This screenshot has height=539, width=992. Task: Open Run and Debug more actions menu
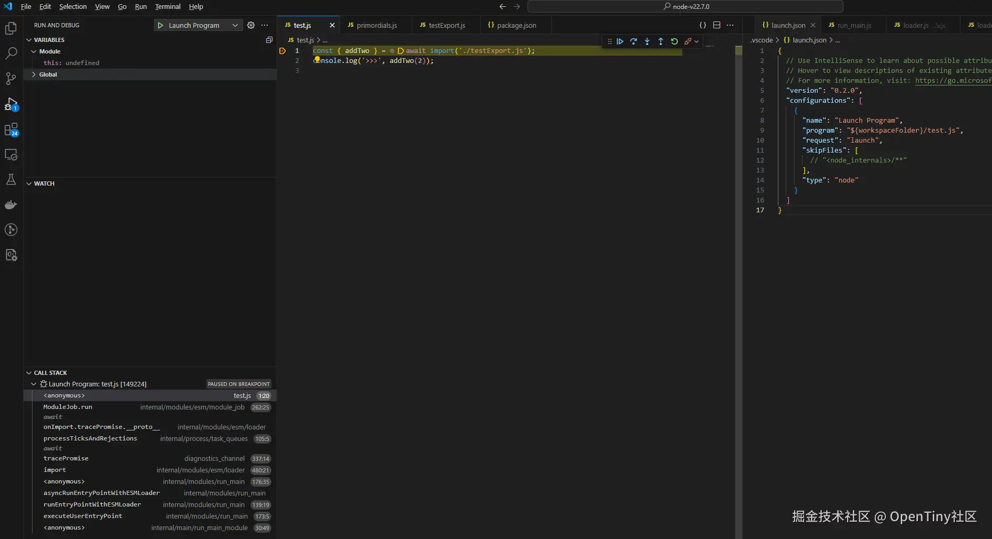(x=265, y=25)
